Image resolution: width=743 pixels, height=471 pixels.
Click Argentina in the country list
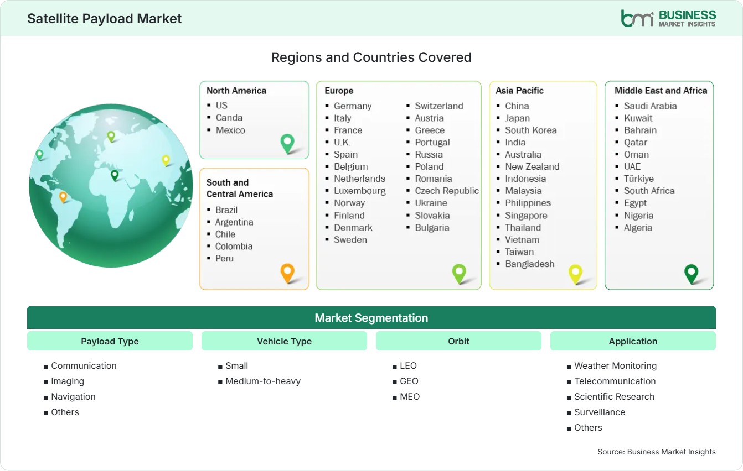point(234,222)
